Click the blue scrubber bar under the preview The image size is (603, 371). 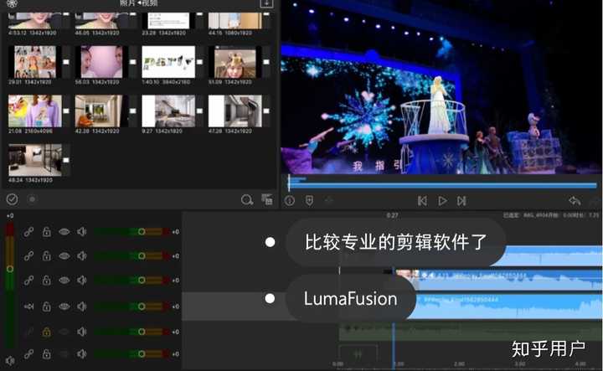tap(442, 186)
